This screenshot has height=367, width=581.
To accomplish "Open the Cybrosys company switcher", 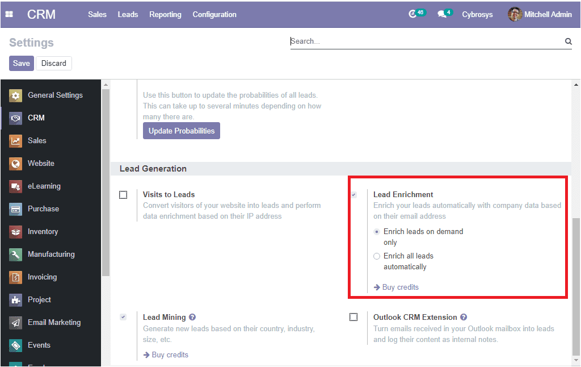I will pos(477,14).
